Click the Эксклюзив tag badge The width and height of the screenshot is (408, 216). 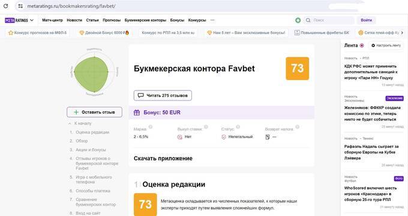[394, 98]
